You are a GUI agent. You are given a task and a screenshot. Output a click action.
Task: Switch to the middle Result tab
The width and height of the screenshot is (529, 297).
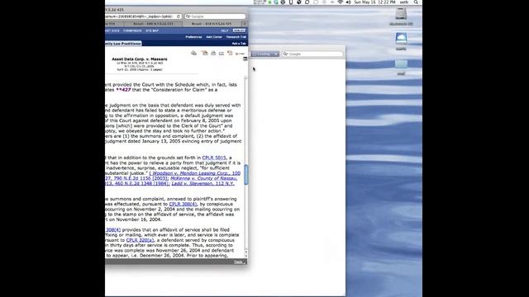tap(153, 24)
